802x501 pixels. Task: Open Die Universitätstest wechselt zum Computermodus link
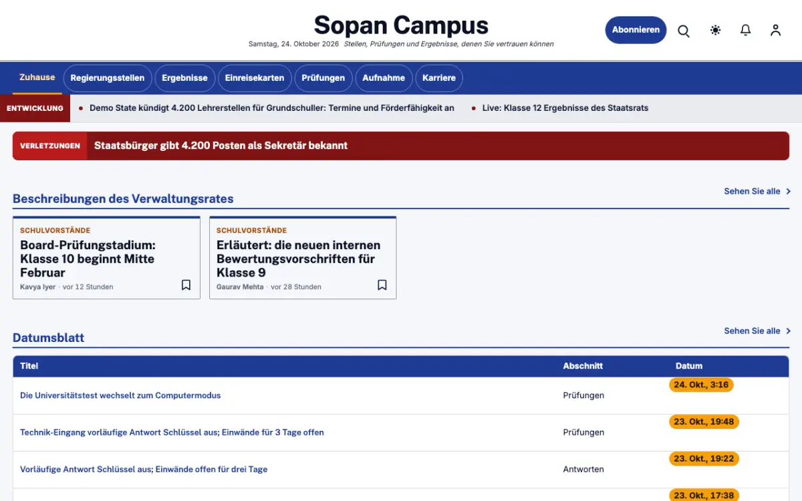pyautogui.click(x=120, y=395)
